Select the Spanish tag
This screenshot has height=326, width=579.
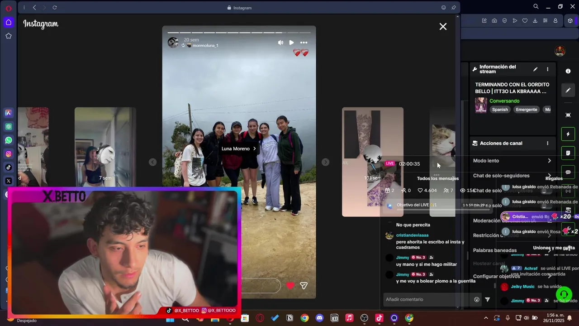(500, 110)
